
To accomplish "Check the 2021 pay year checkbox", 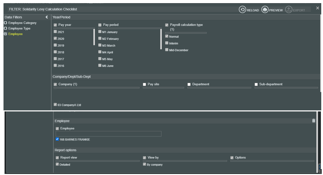I will [55, 32].
